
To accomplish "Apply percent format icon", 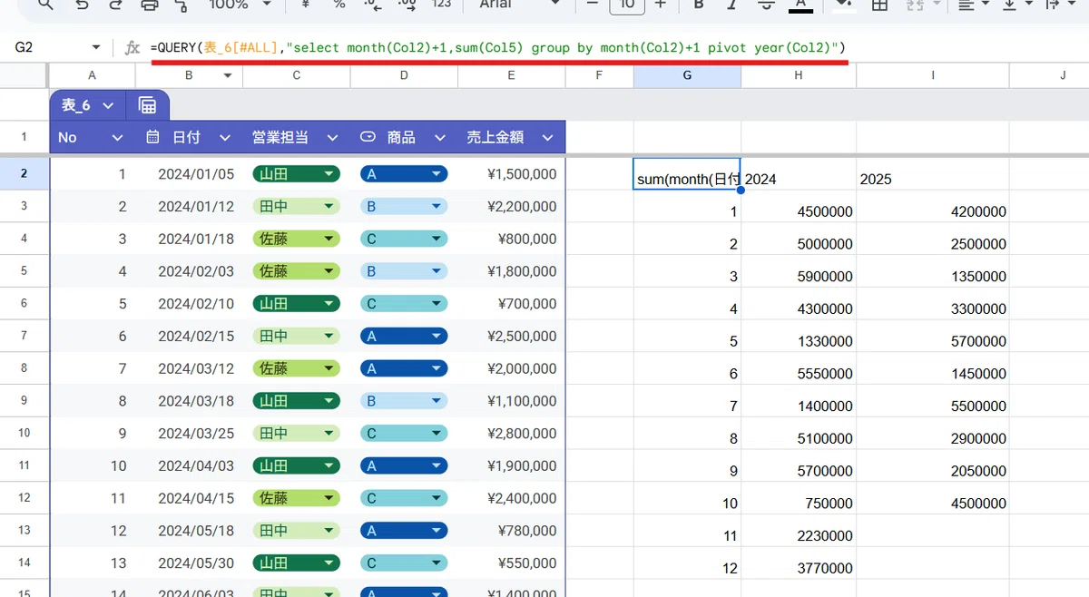I will pos(338,5).
